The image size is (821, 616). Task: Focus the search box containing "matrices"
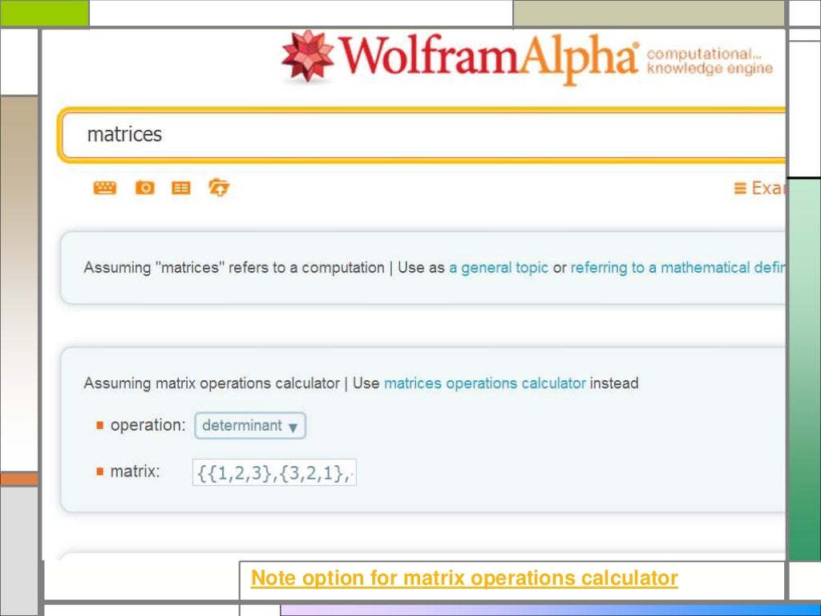tap(422, 135)
